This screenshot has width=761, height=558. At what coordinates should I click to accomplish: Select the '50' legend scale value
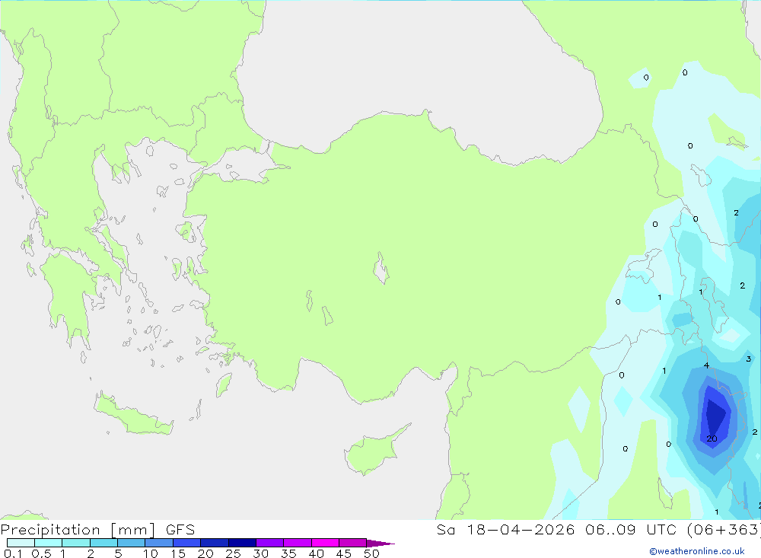[x=371, y=553]
